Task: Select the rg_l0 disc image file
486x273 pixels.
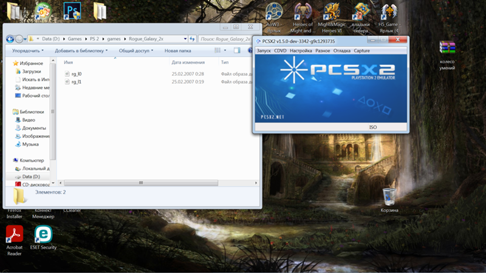Action: 76,73
